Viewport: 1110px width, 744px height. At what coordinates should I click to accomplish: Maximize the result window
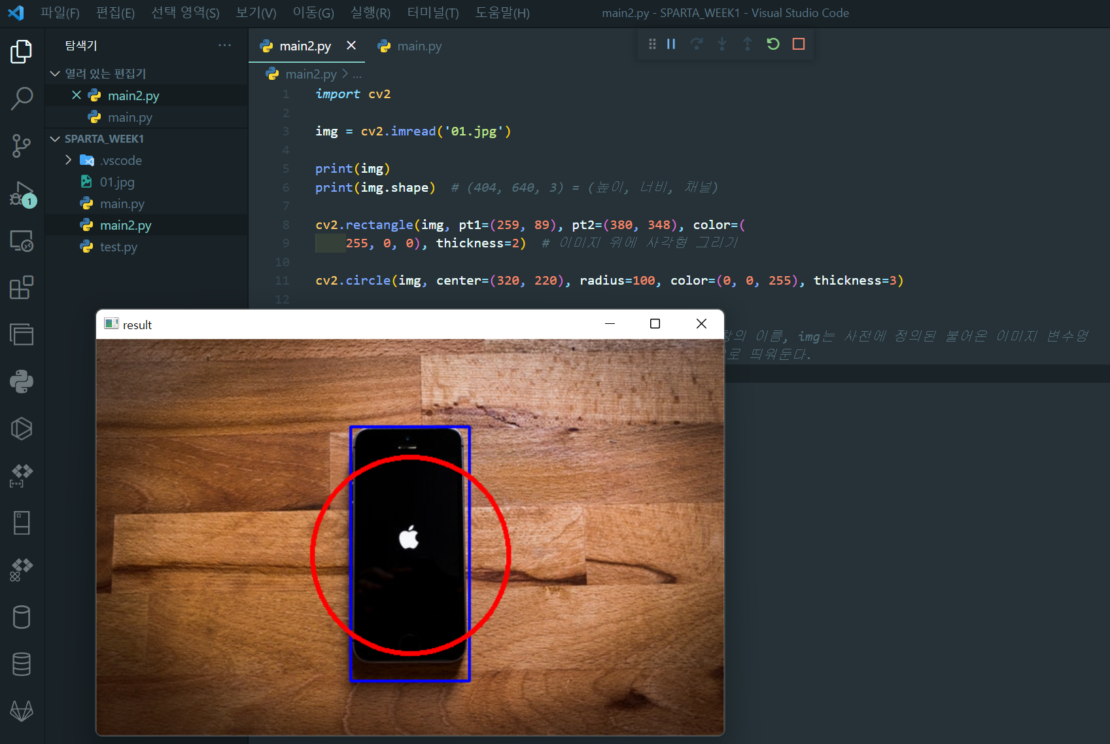click(x=655, y=323)
